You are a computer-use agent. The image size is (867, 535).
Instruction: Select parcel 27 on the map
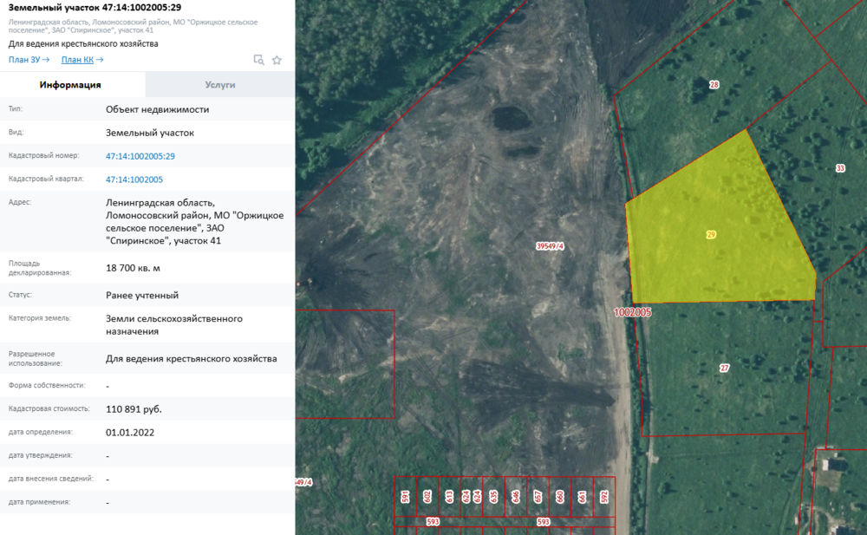tap(724, 368)
